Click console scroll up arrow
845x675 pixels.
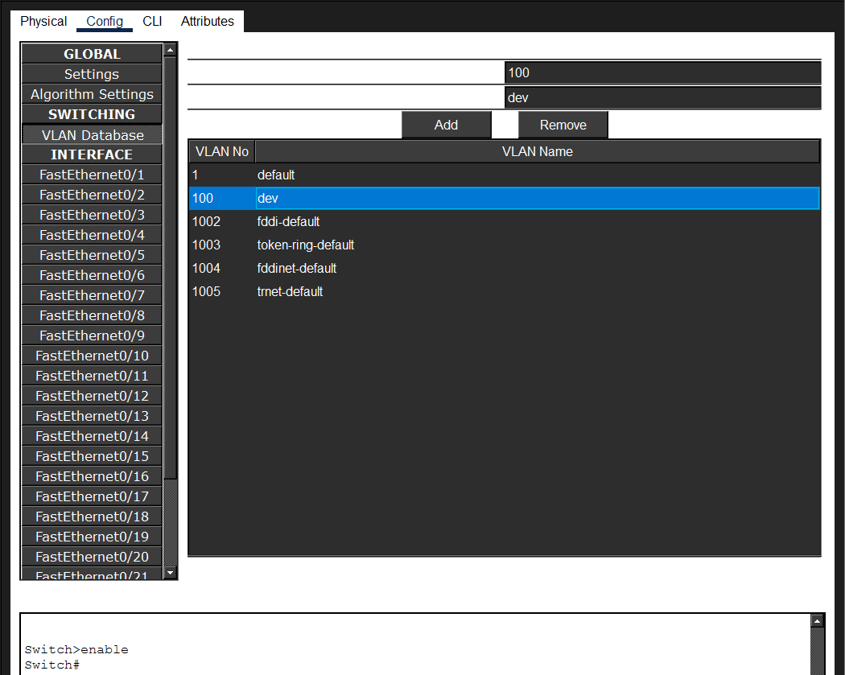coord(817,620)
